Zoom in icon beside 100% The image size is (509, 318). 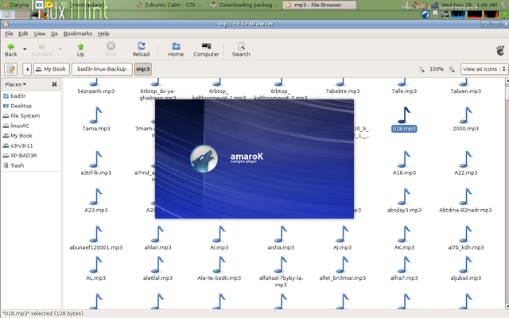click(452, 69)
